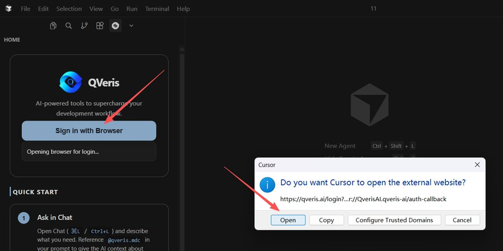Open the Explorer files icon
The height and width of the screenshot is (251, 503).
(x=53, y=26)
